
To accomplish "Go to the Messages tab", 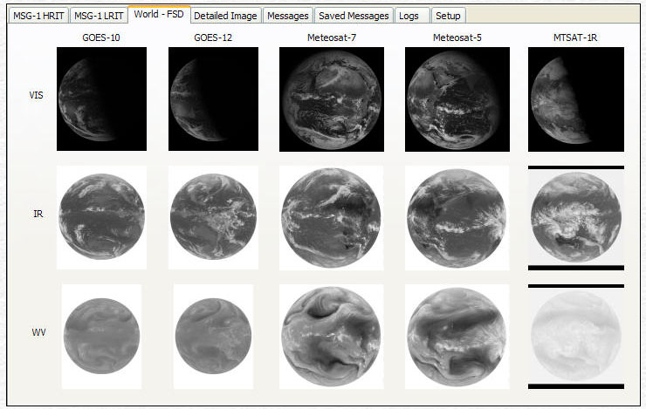I will [x=287, y=16].
